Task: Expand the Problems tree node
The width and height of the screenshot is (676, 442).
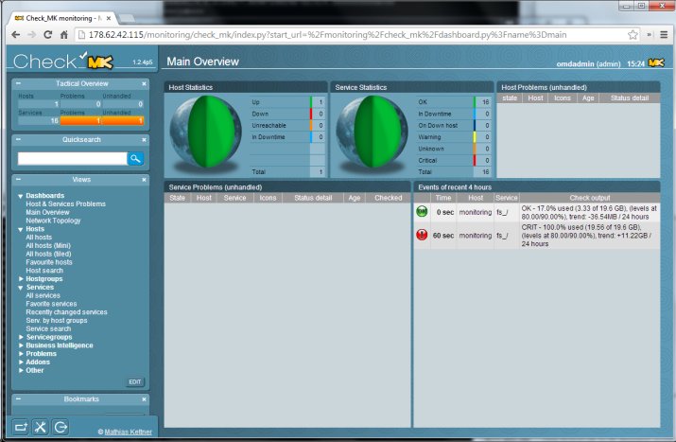Action: [x=21, y=354]
